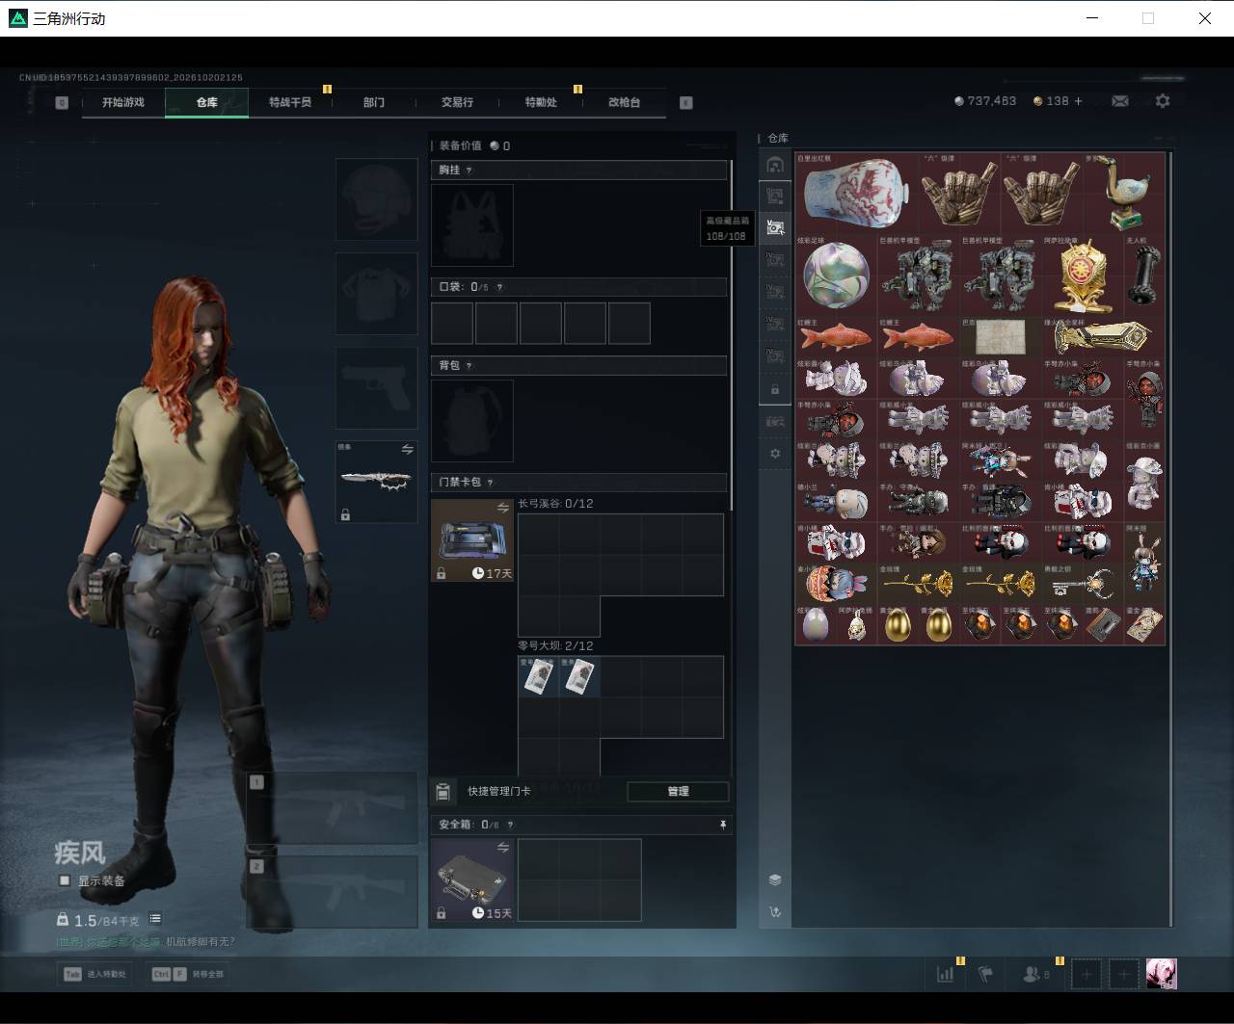Screen dimensions: 1234x1024
Task: Select the helmet equipment slot
Action: (x=376, y=199)
